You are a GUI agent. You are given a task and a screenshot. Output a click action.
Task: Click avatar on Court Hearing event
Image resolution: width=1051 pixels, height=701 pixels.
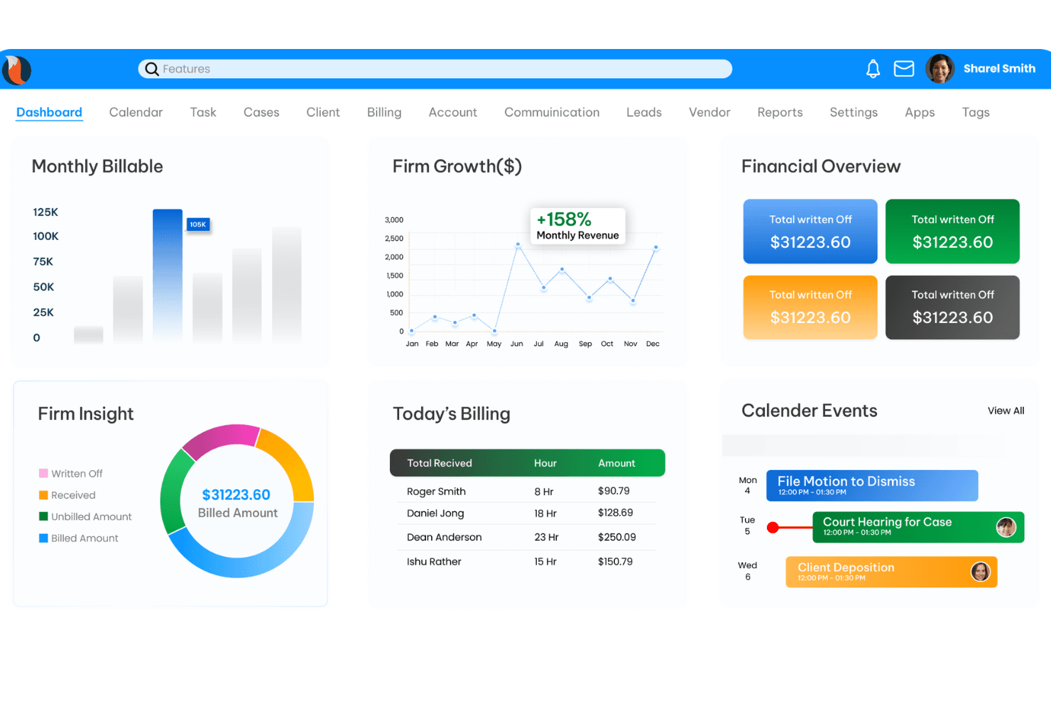click(x=1006, y=527)
